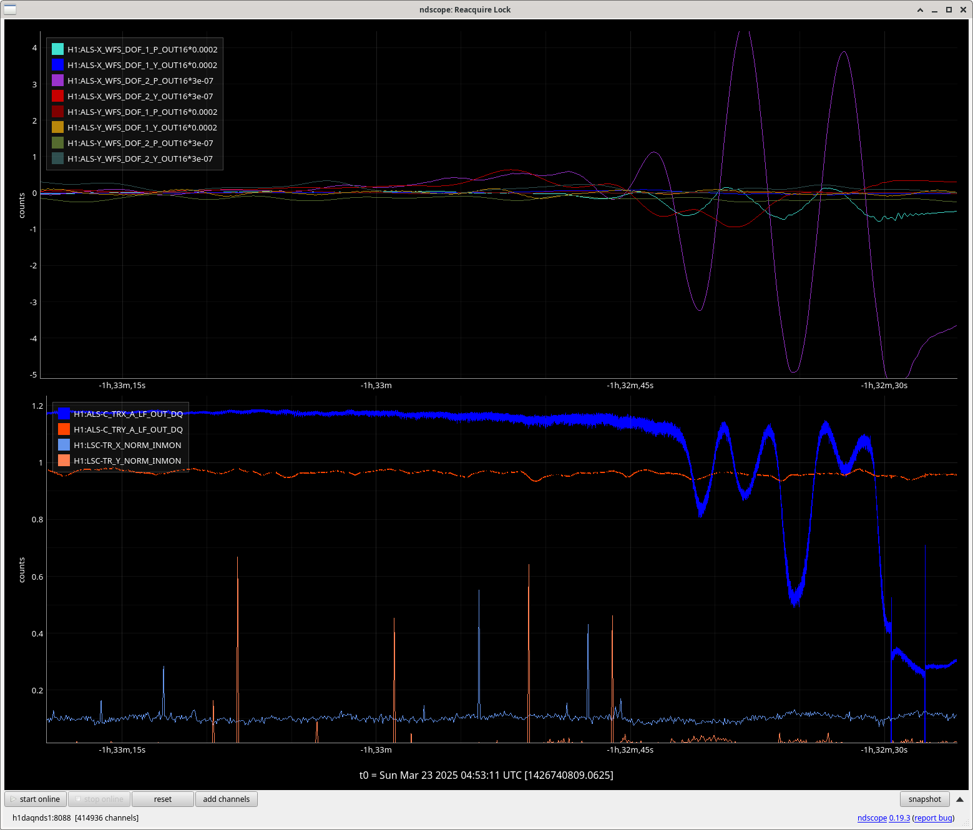Screen dimensions: 973x830
Task: Click the blue swatch for ALS-X_WFS_DOF_1_Y_OUT16
Action: point(57,65)
